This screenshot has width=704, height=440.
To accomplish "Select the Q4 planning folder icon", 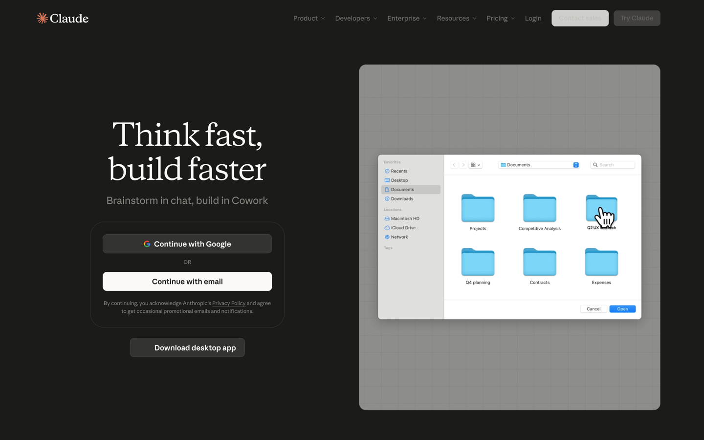I will 478,262.
